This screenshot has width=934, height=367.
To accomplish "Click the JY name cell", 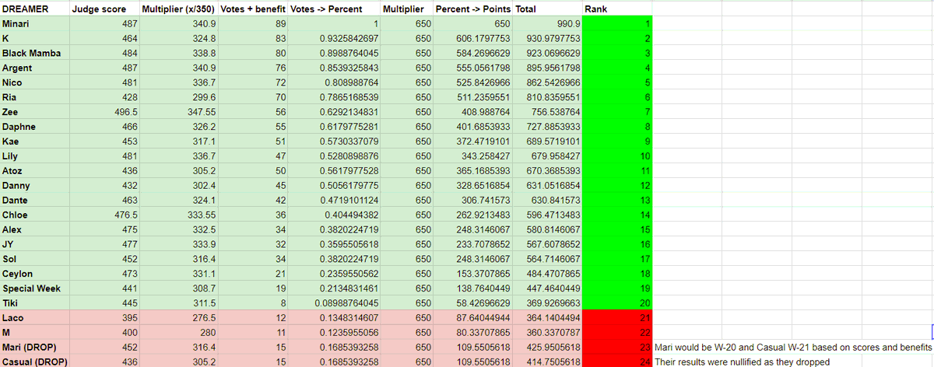I will click(x=35, y=246).
